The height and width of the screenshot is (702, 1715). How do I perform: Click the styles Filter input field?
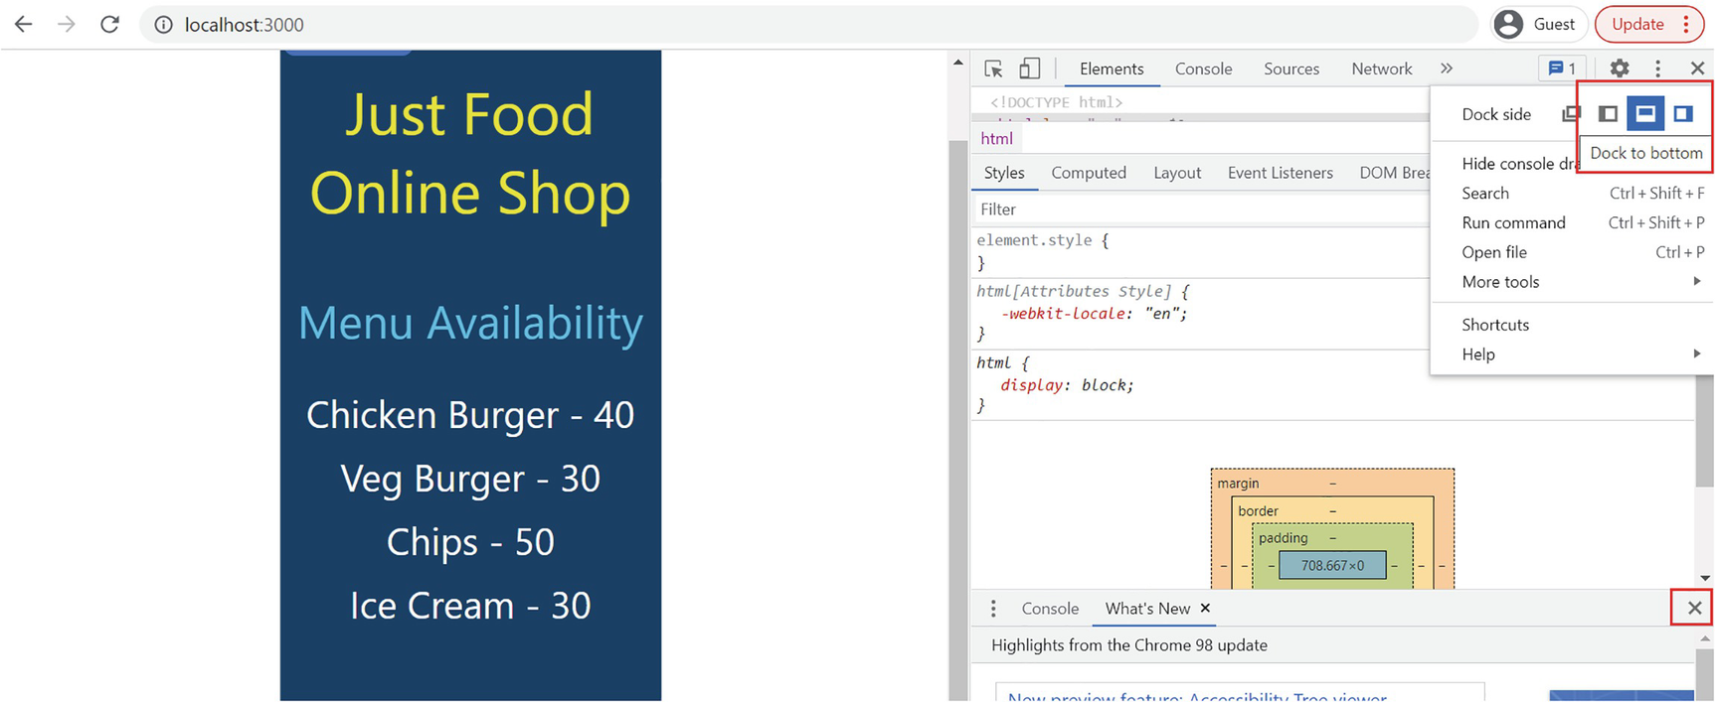coord(1193,210)
